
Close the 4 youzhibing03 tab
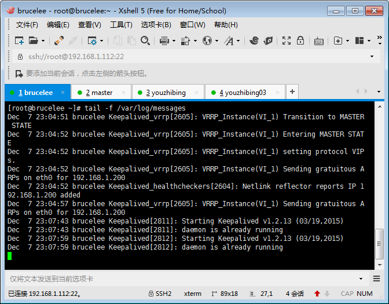278,92
